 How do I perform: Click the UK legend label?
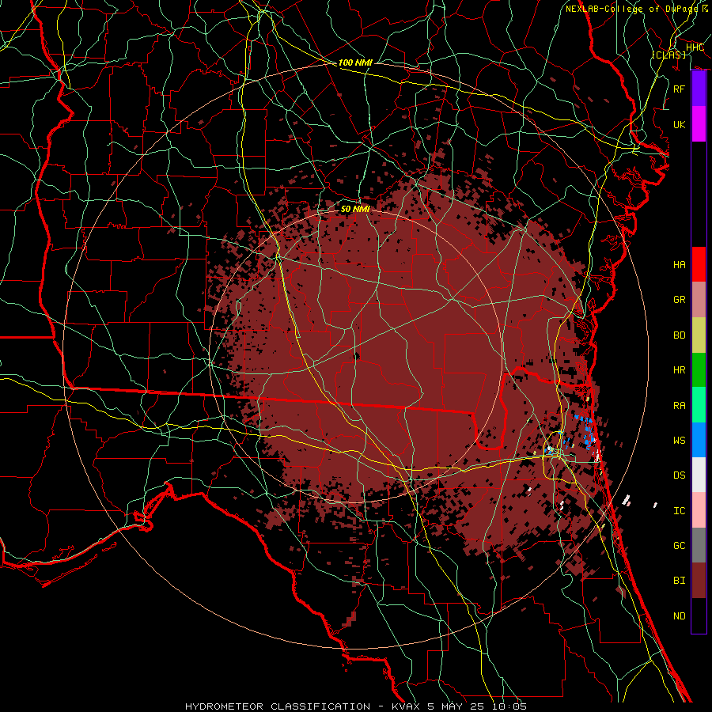tap(680, 124)
